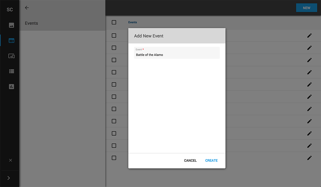
Task: Cancel the Add New Event dialog
Action: coord(190,160)
